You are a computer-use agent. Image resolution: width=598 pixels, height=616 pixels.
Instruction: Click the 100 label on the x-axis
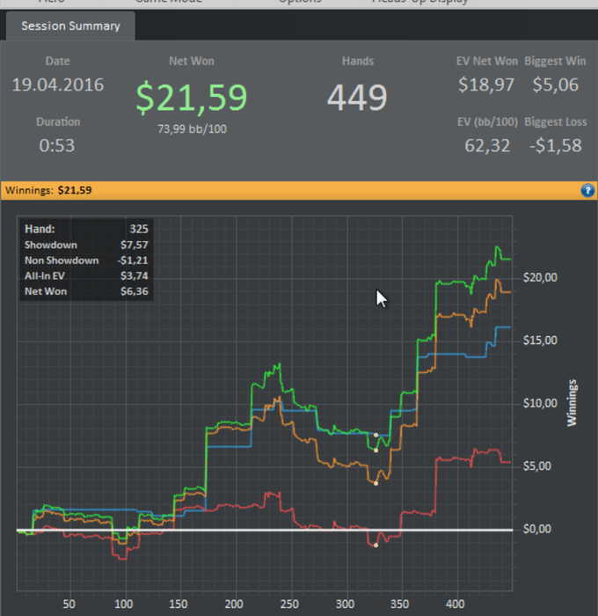(x=123, y=604)
